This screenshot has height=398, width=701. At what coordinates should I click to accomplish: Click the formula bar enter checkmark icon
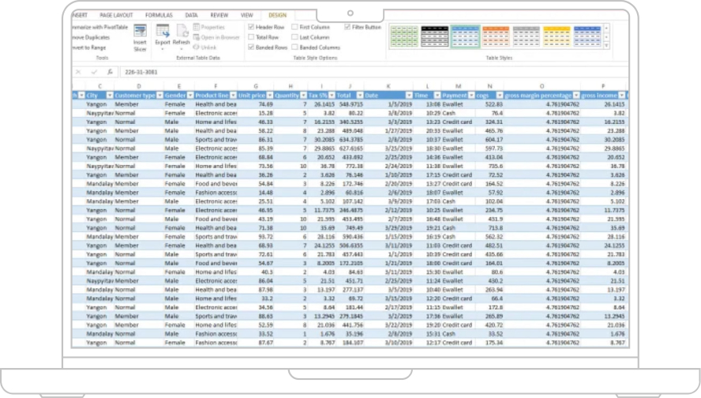[x=93, y=72]
